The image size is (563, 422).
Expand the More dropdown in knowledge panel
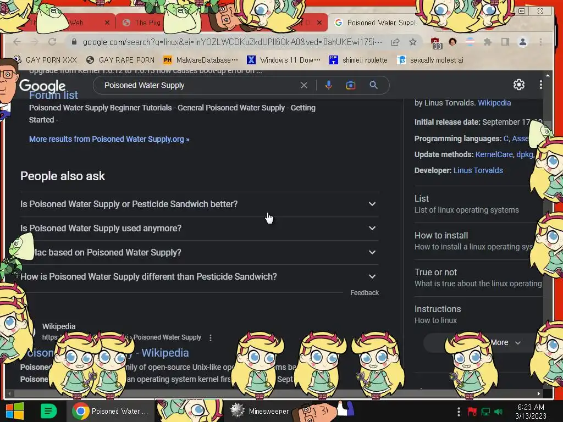(483, 343)
